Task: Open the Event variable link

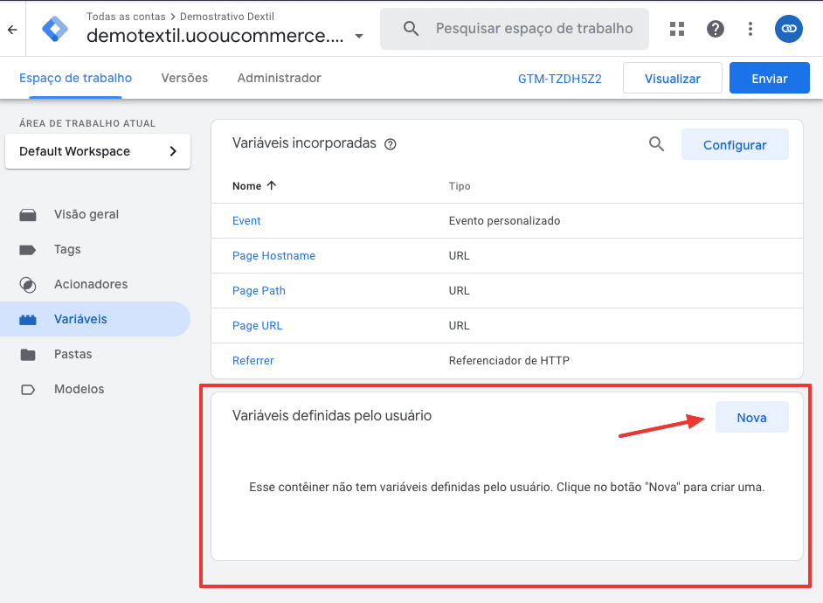Action: 246,221
